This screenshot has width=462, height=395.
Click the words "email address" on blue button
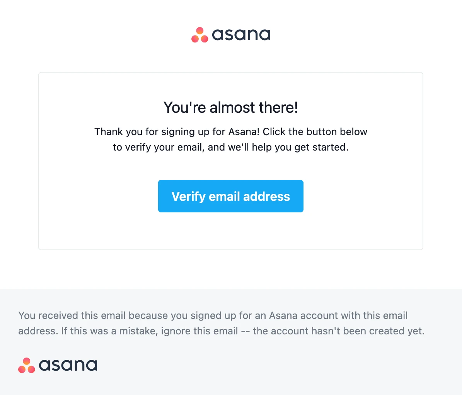tap(249, 196)
